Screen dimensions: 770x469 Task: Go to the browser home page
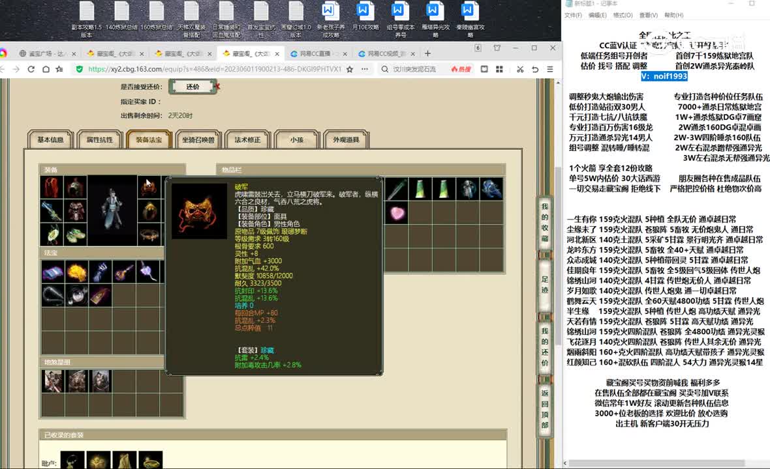pos(46,69)
